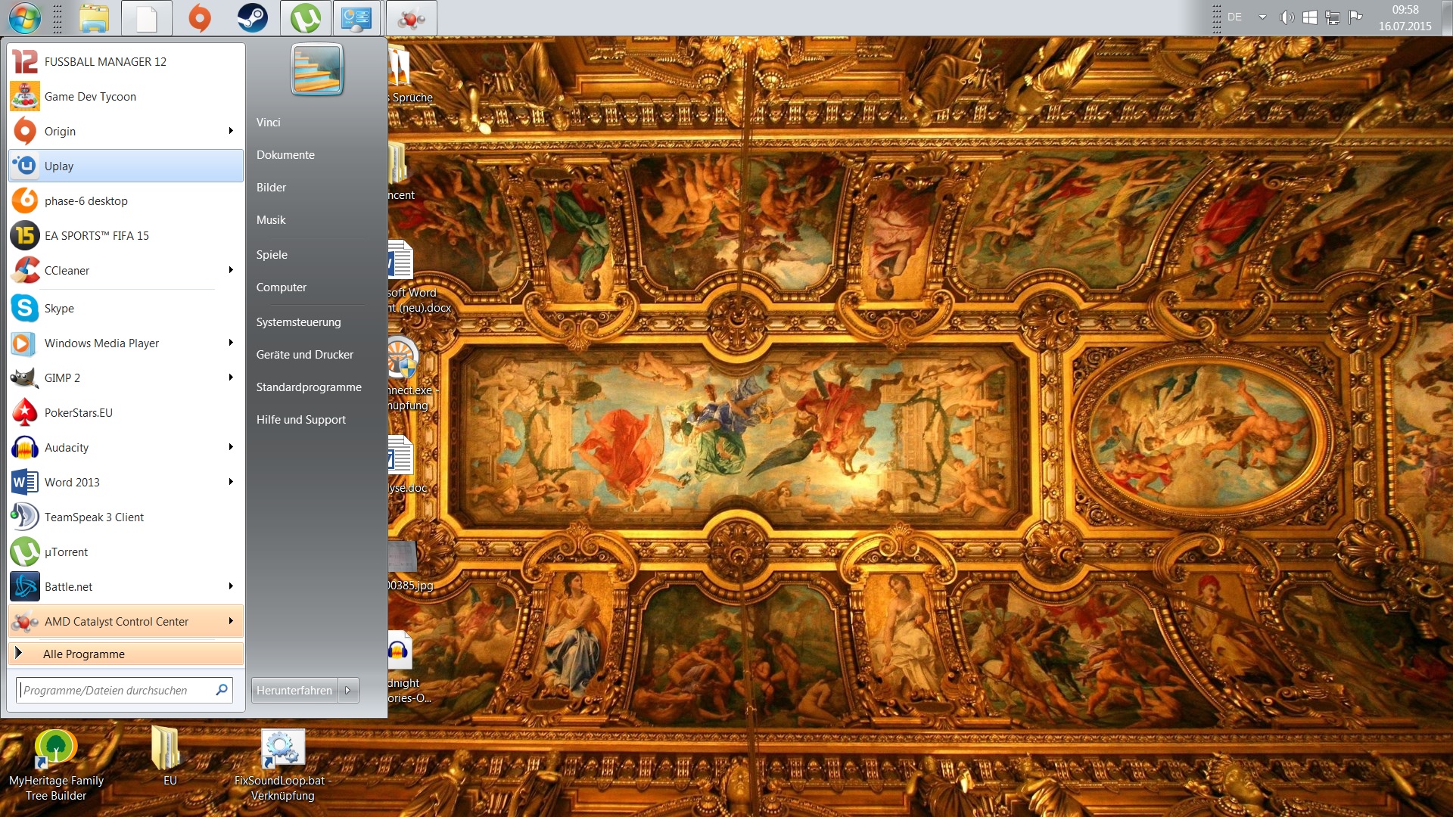Click the search magnifier icon

tap(222, 690)
